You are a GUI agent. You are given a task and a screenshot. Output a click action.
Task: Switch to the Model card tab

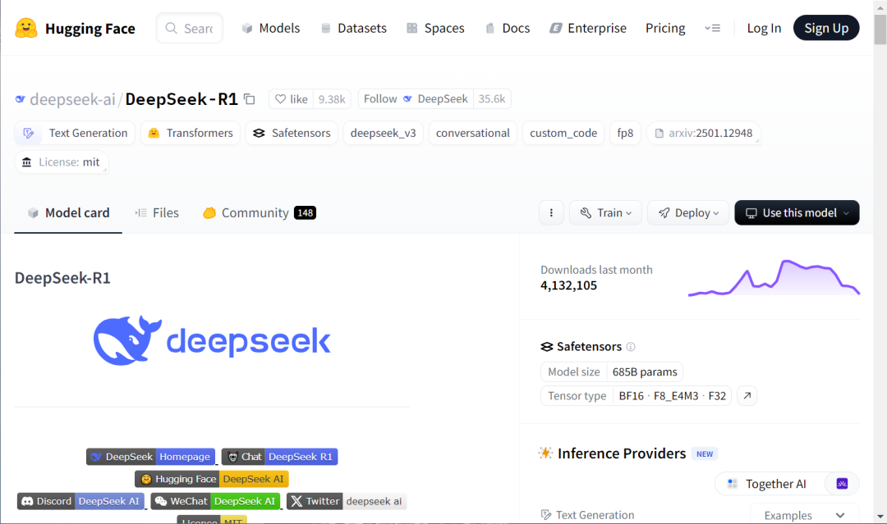pos(68,213)
